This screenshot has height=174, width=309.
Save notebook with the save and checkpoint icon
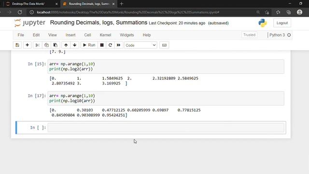[x=17, y=45]
